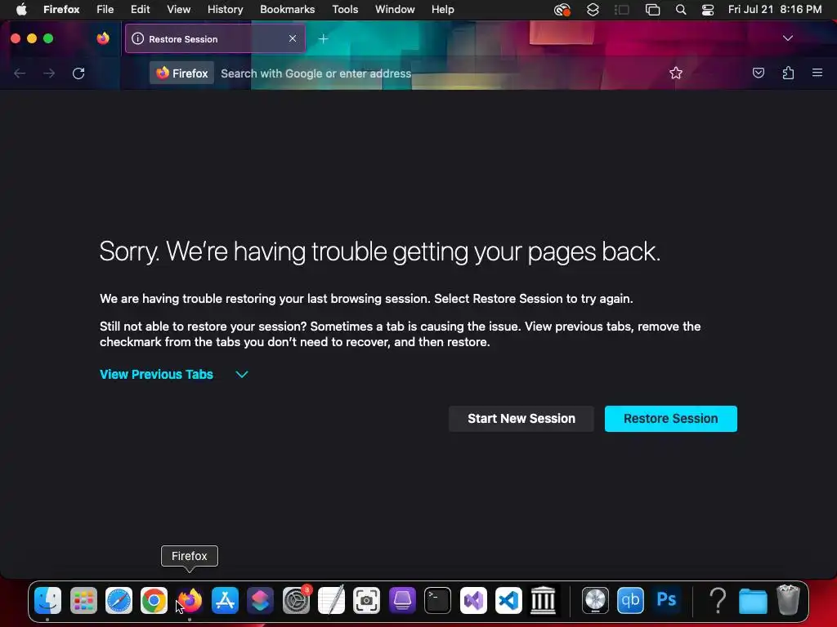Open the Edit menu

tap(140, 10)
